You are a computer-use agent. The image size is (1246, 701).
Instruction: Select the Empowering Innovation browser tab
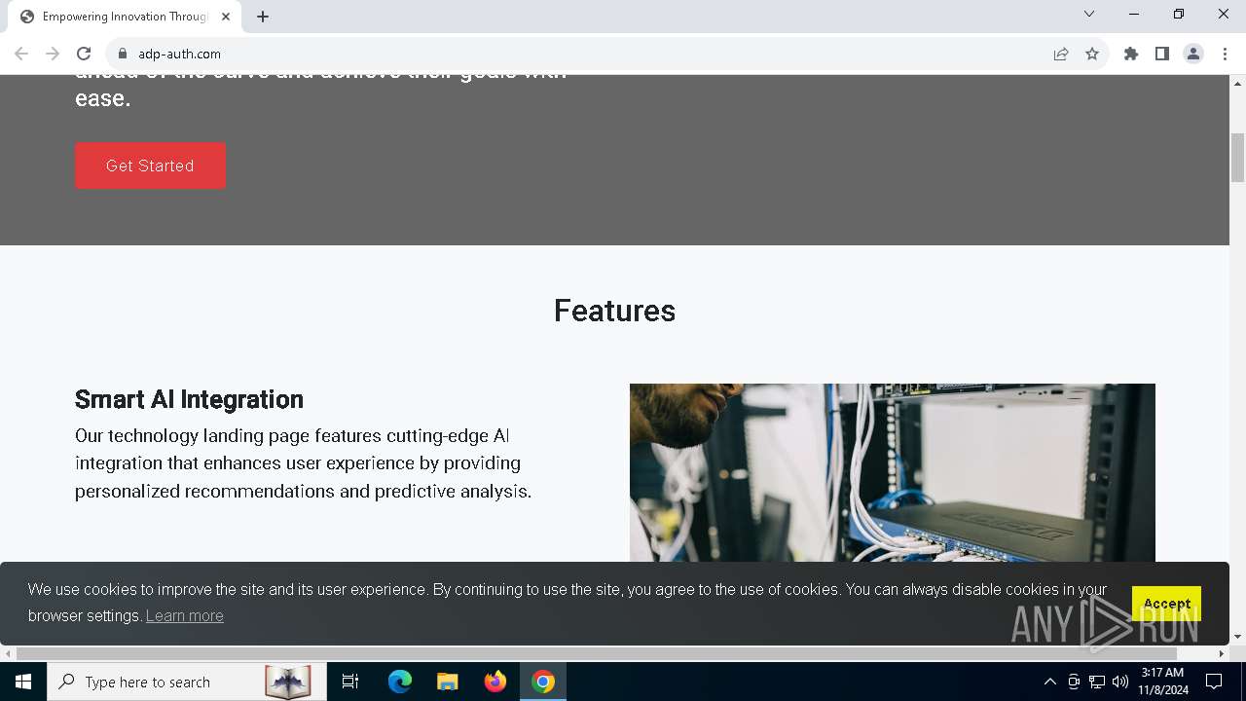click(125, 17)
